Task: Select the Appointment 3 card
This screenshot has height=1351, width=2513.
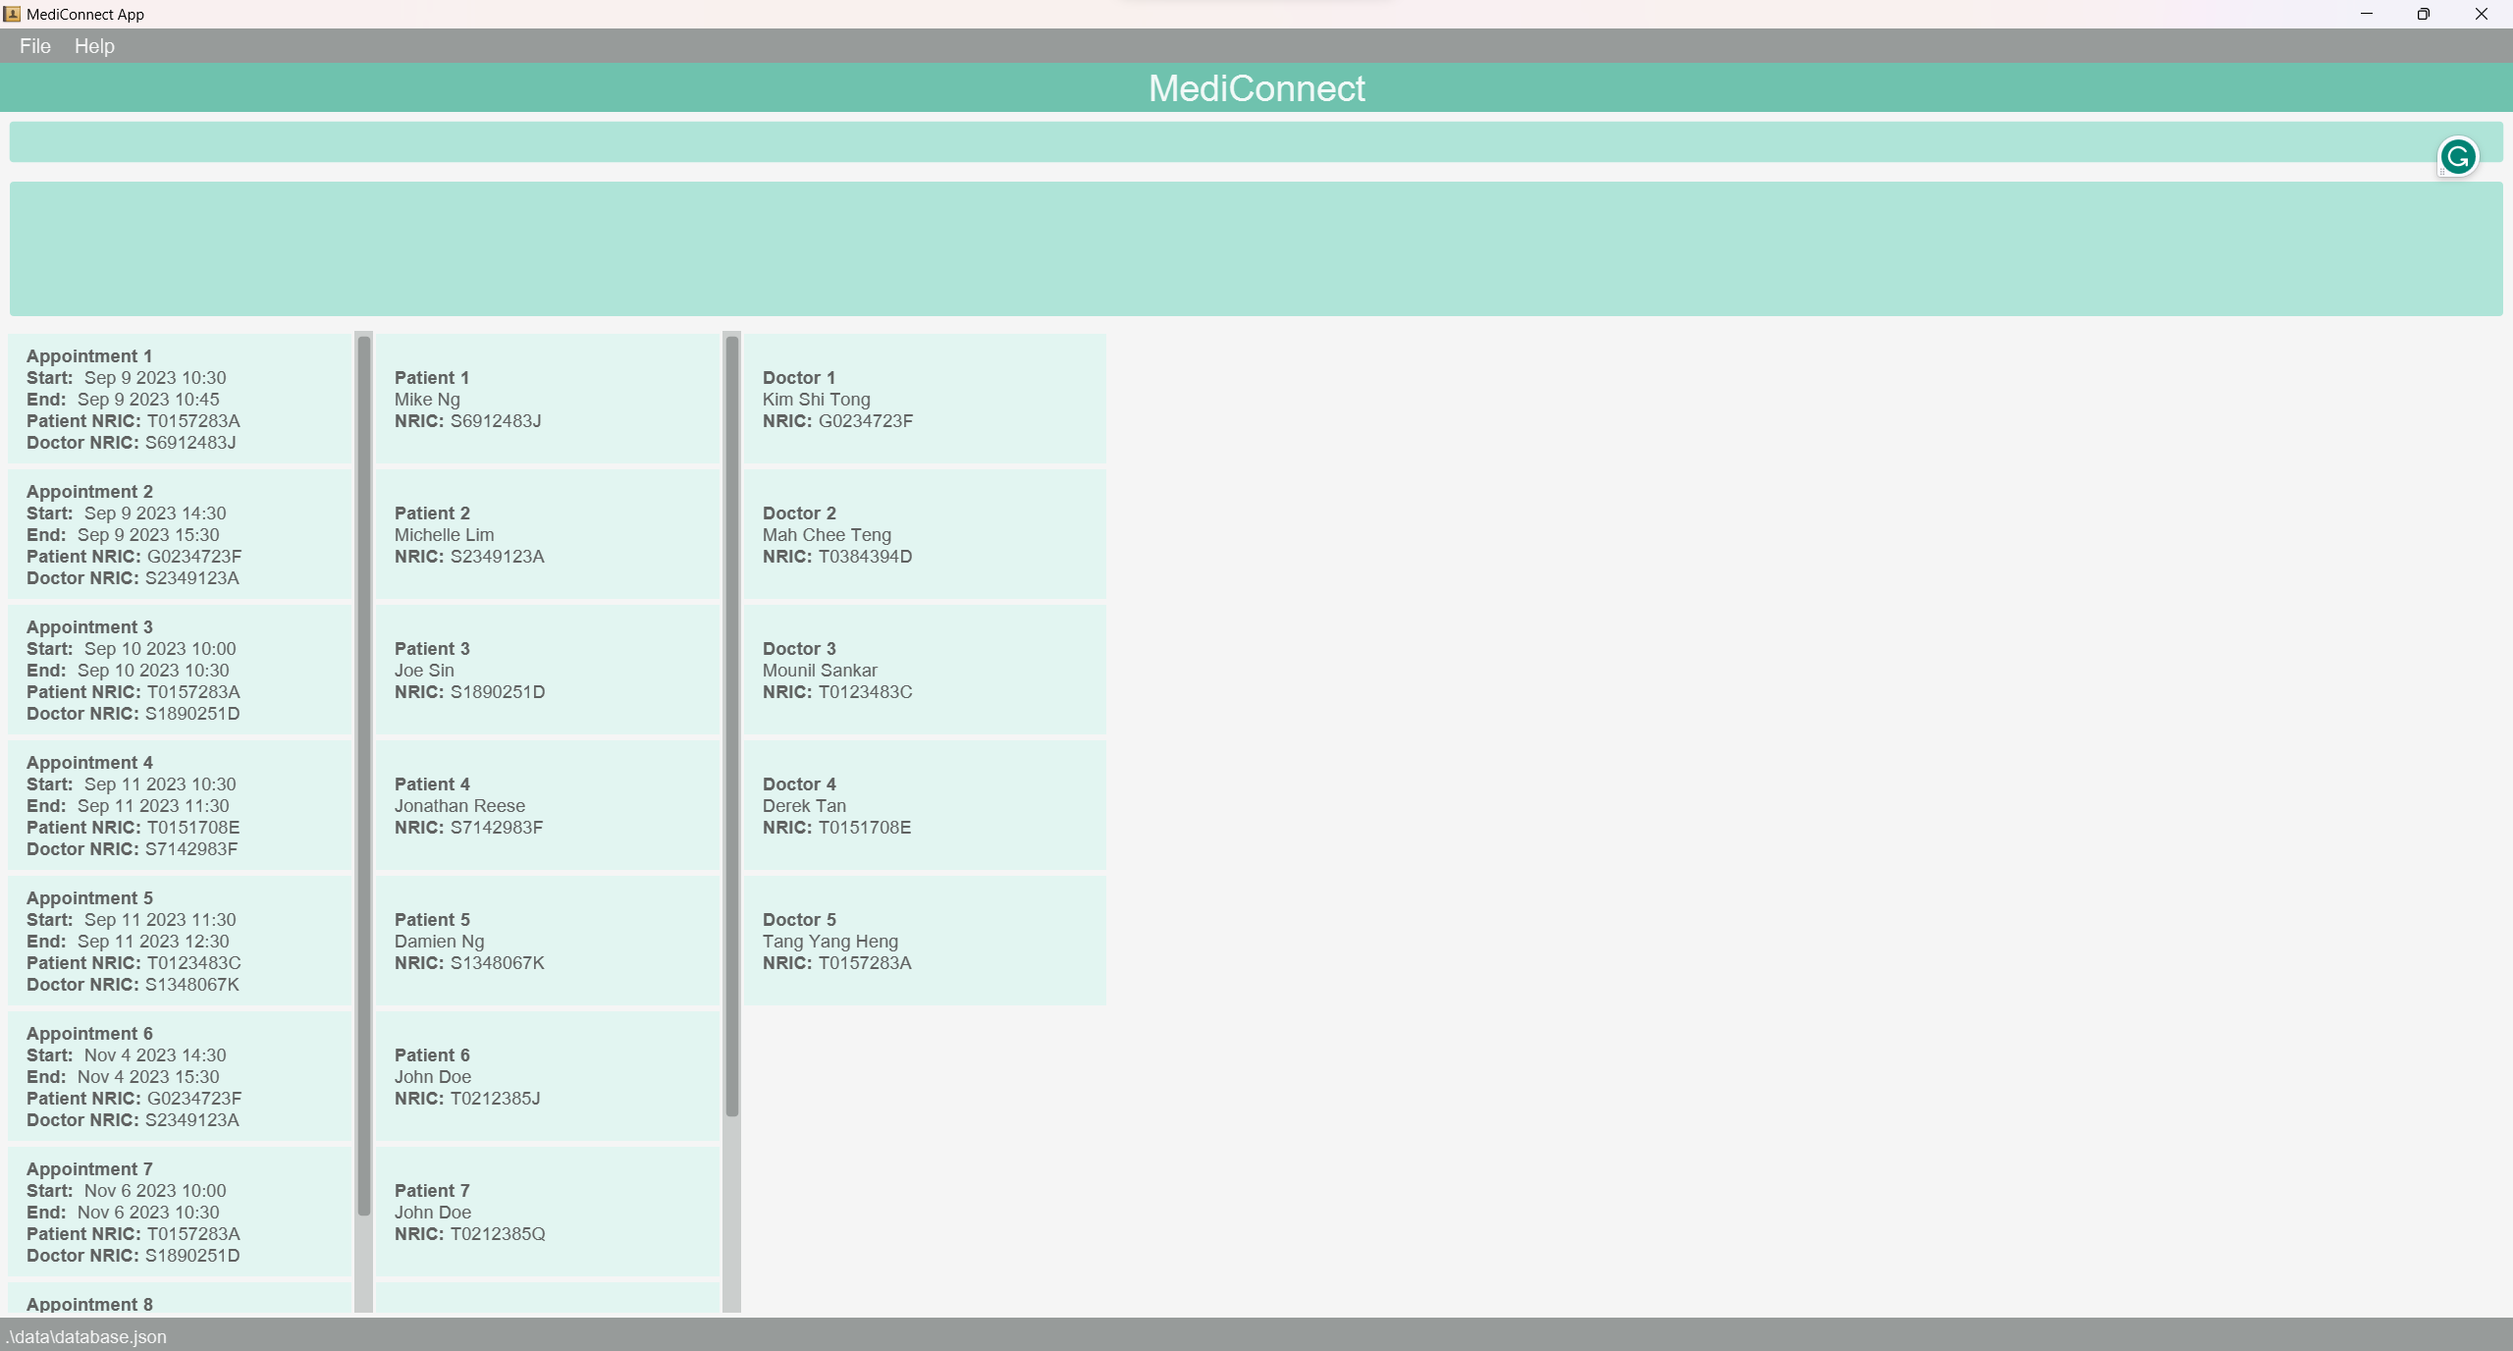Action: (180, 670)
